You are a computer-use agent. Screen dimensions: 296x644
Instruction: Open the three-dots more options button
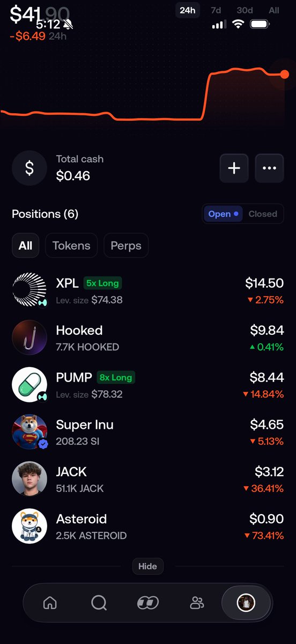click(269, 168)
